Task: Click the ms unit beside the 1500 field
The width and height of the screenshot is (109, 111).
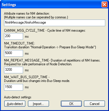Action: pyautogui.click(x=27, y=87)
